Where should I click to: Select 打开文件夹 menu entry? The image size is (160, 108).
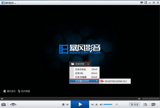[x=85, y=69]
